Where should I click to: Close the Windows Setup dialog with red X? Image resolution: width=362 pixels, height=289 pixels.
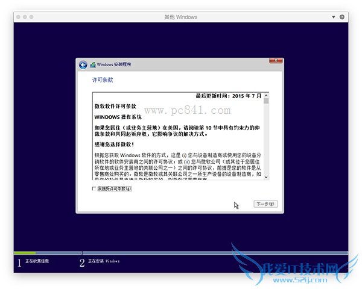pos(276,60)
